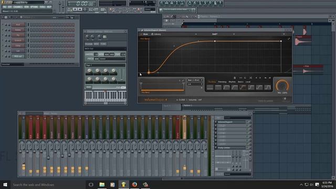Click the CHANNEL number field in MIDI Out
This screenshot has width=336, height=189.
pos(96,55)
